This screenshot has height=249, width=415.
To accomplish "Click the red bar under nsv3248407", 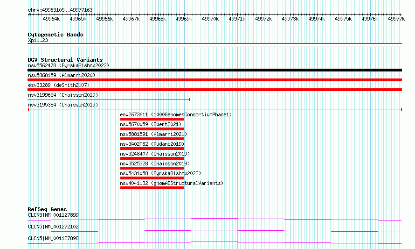I will tap(152, 158).
